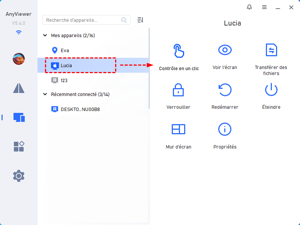
Task: Click the Éteindre label
Action: [271, 107]
